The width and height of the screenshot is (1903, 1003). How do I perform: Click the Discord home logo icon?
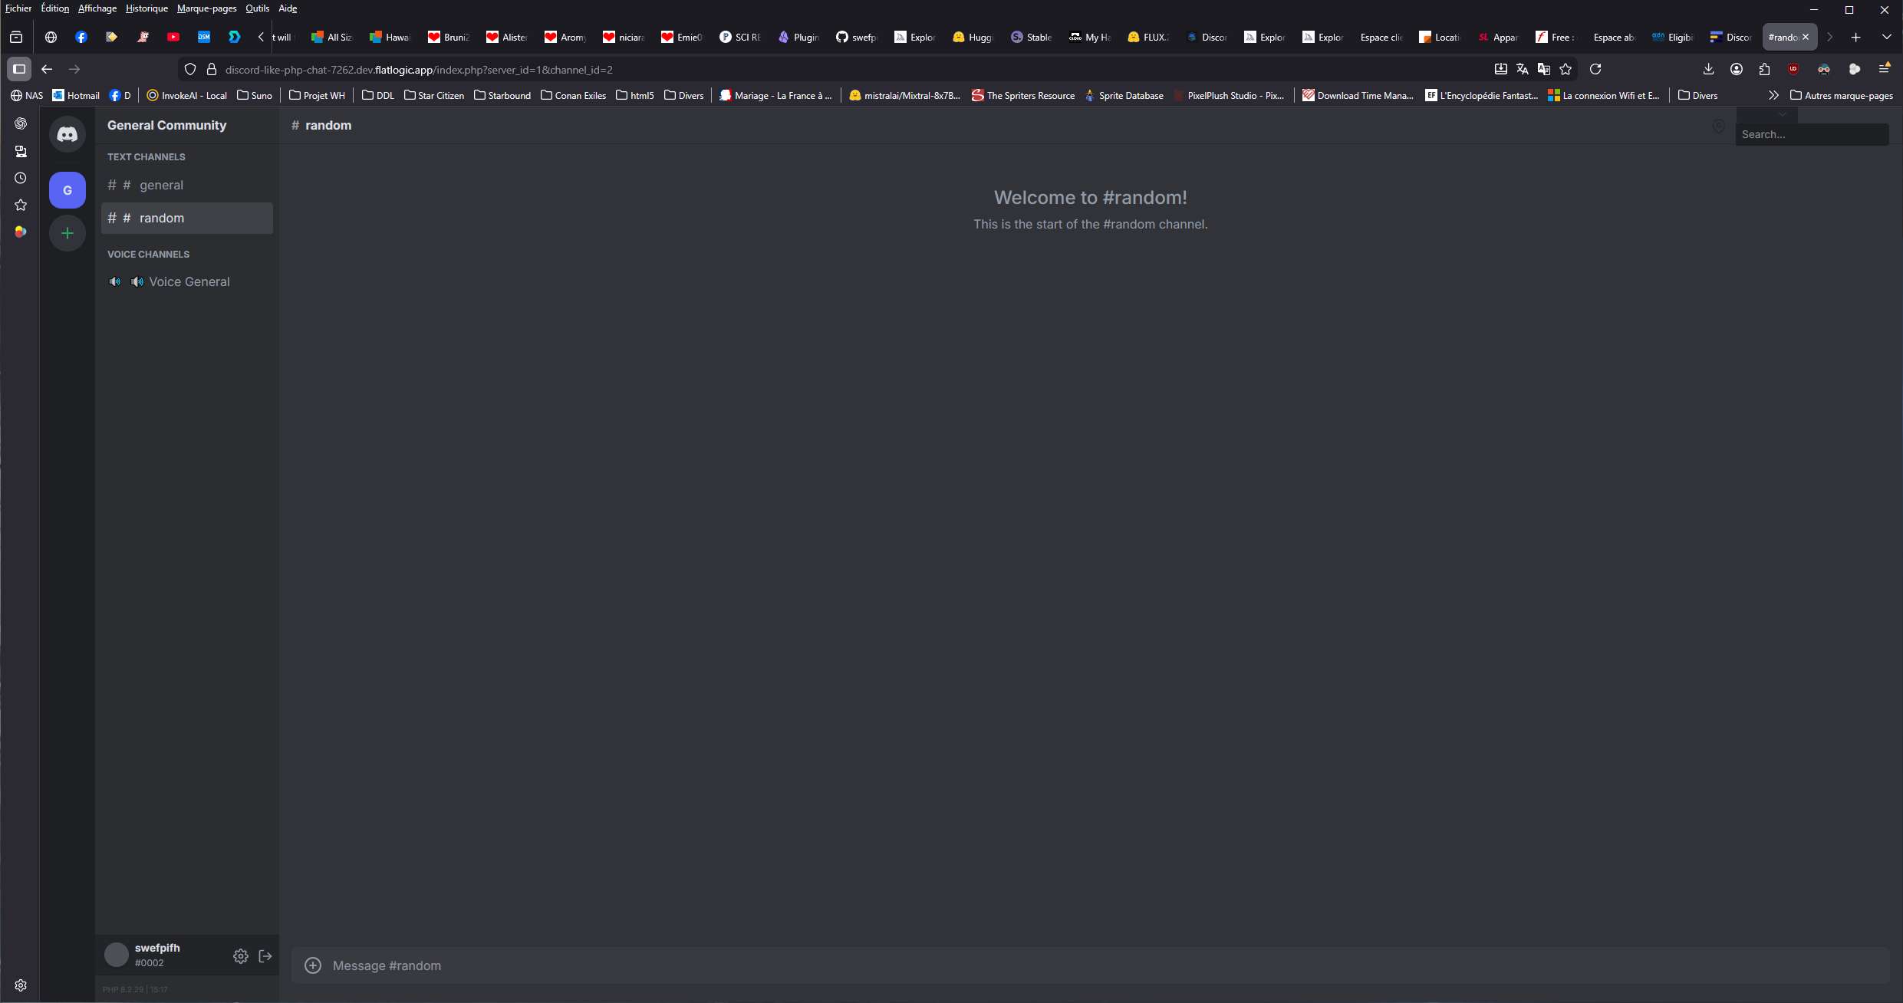click(x=67, y=135)
